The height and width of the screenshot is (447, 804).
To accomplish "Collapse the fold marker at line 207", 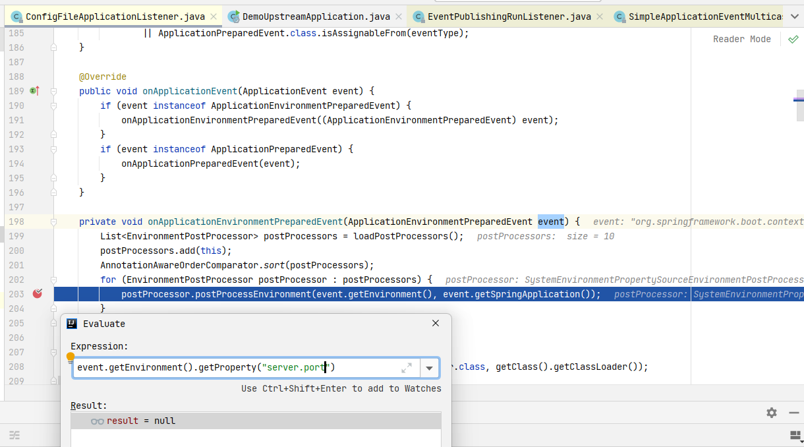I will [x=53, y=352].
